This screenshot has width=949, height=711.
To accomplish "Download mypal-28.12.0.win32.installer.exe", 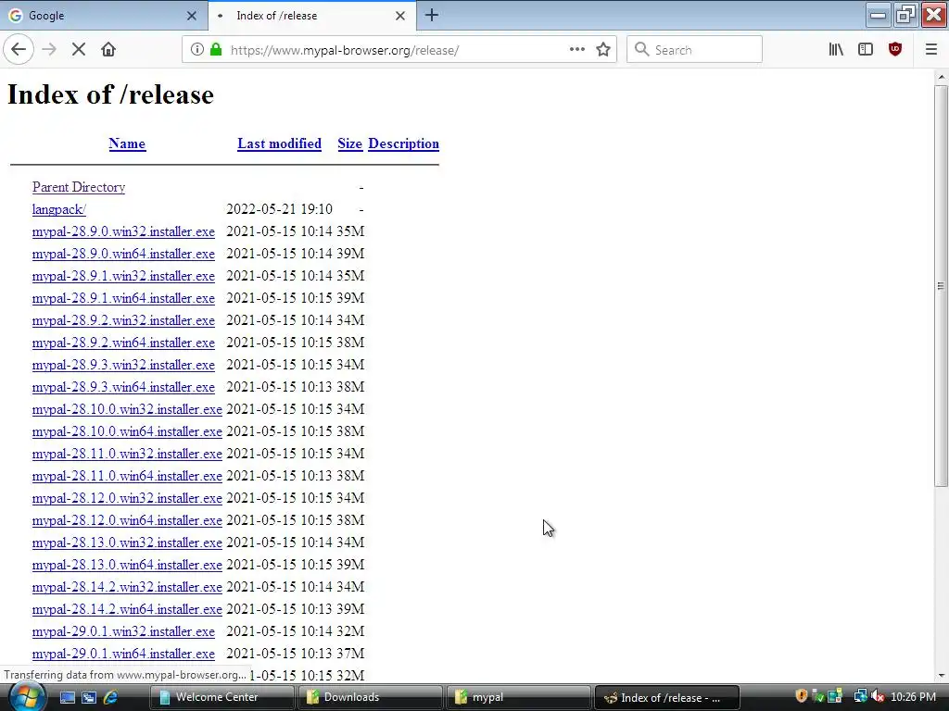I will point(127,498).
